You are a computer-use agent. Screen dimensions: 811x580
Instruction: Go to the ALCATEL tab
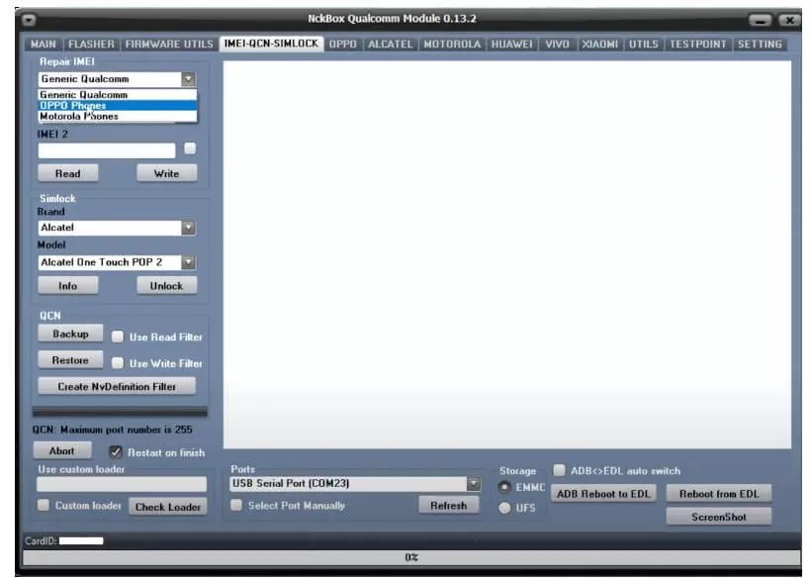(391, 44)
